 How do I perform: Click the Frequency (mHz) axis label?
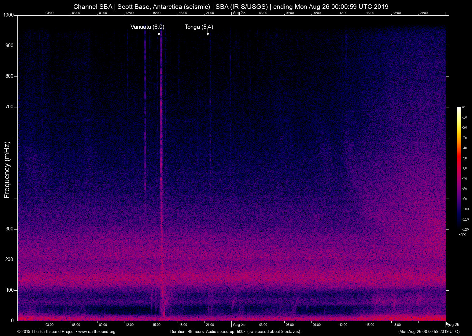[7, 170]
